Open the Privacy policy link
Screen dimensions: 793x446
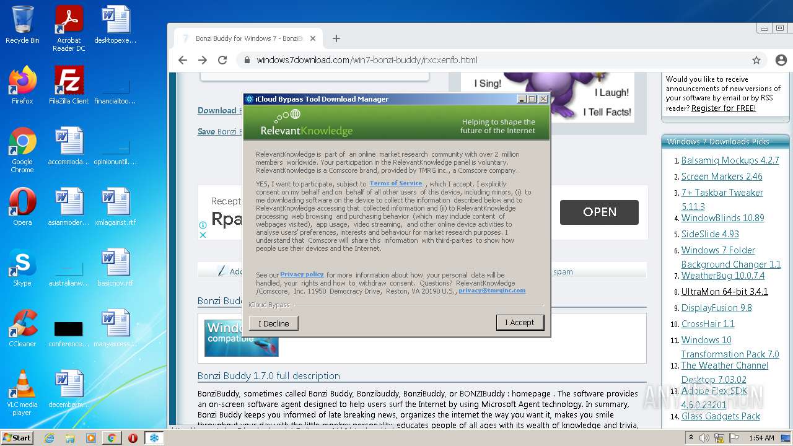click(x=302, y=274)
